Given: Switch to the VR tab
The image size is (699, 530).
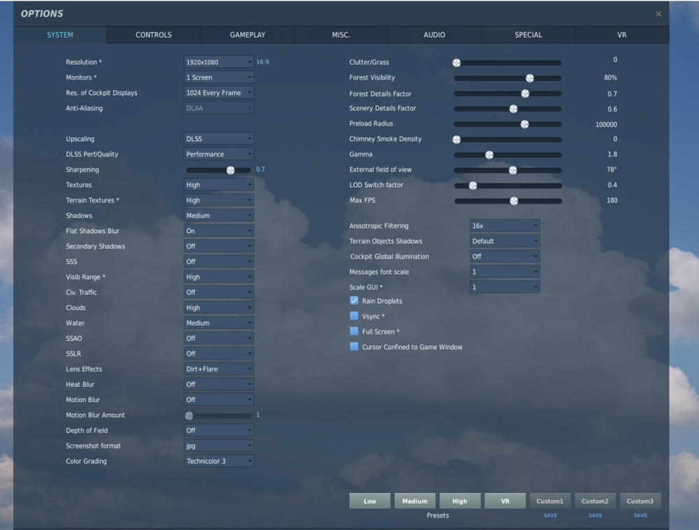Looking at the screenshot, I should (x=621, y=34).
